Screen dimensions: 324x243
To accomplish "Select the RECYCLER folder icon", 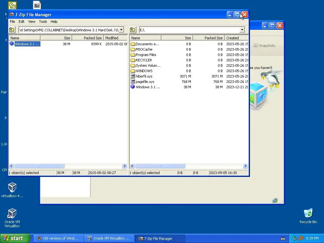I will [133, 60].
